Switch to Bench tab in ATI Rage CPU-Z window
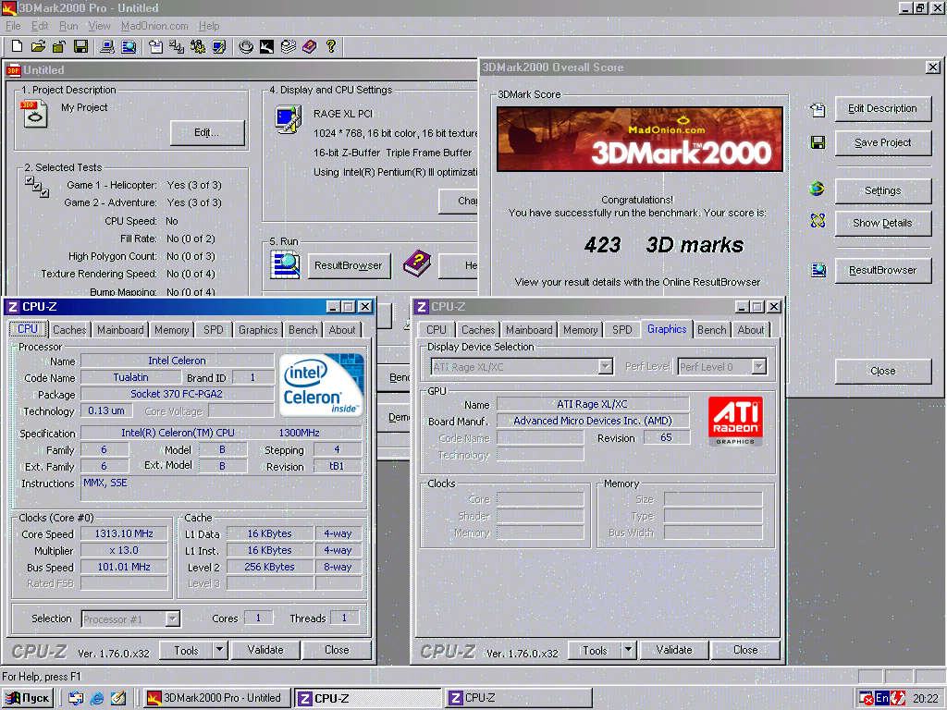This screenshot has width=947, height=710. [x=711, y=330]
